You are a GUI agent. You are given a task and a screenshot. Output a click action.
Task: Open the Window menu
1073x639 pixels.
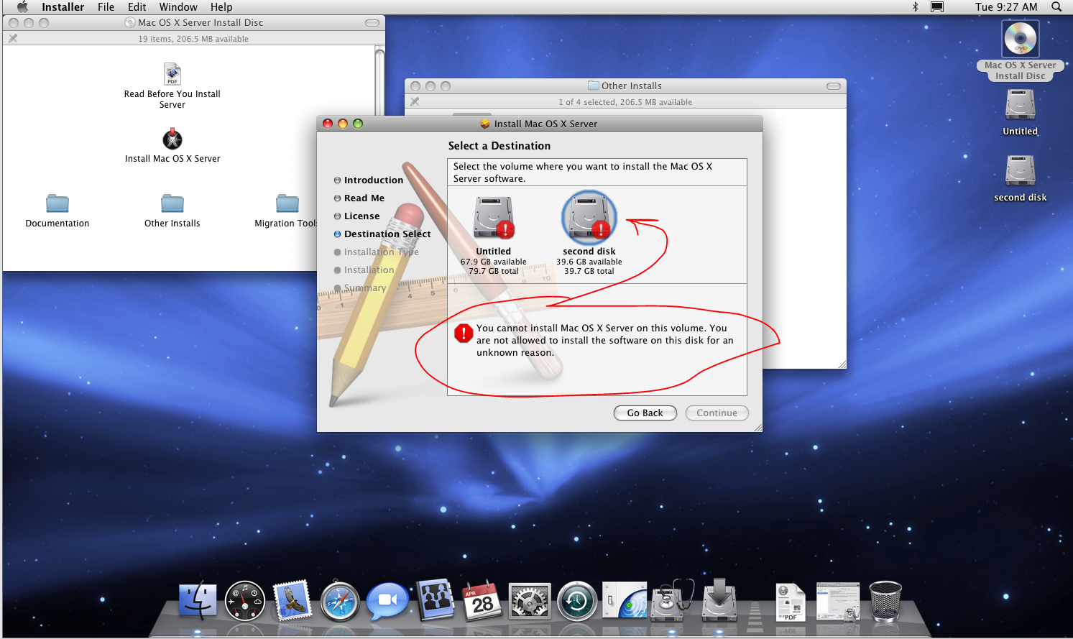(178, 7)
